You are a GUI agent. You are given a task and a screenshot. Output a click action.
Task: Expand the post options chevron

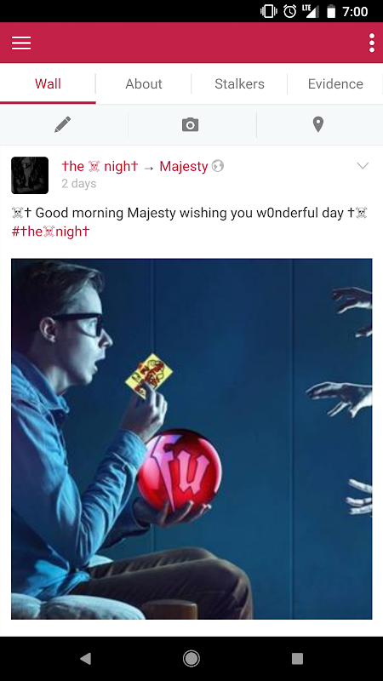tap(363, 165)
